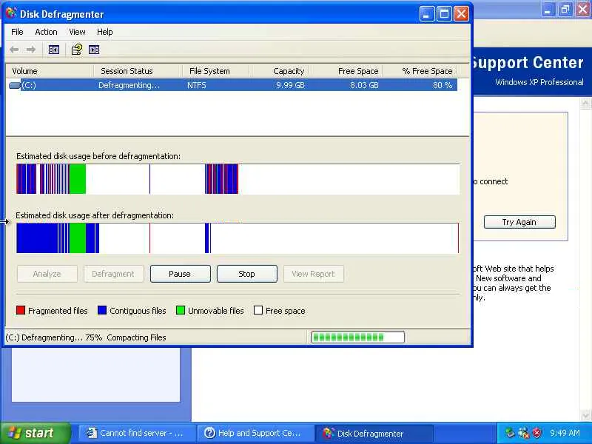Click the C: drive icon in volume list

14,85
